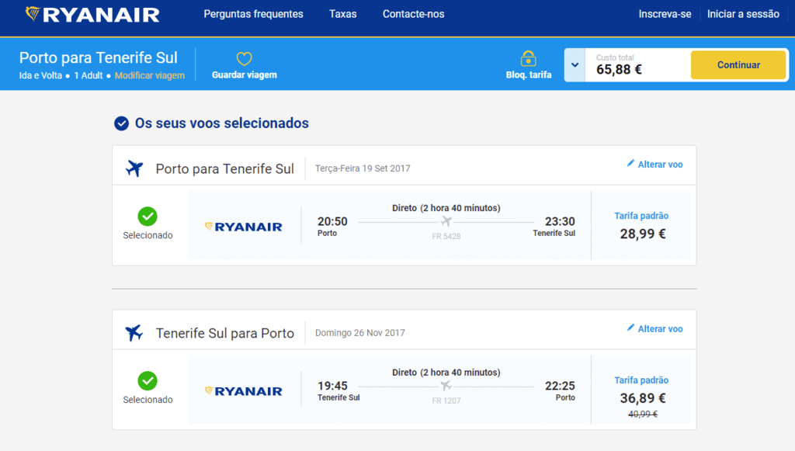This screenshot has width=795, height=451.
Task: Click the Ryanair logo in header
Action: point(92,14)
